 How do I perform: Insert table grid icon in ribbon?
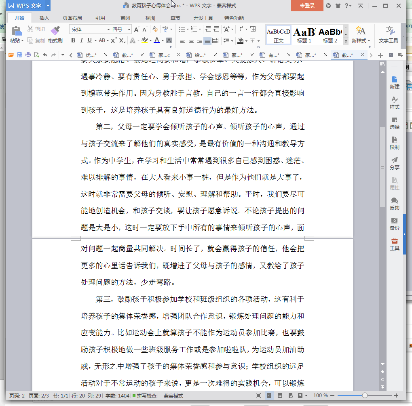coord(253,29)
